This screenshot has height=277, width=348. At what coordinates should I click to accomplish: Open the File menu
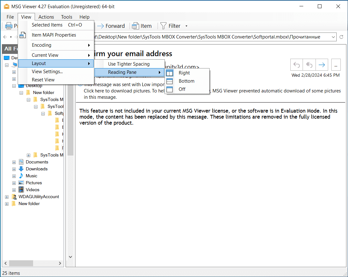tap(10, 17)
